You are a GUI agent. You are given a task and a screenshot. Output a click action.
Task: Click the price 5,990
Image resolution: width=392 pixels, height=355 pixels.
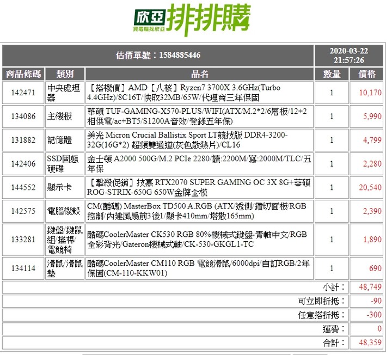tap(372, 117)
